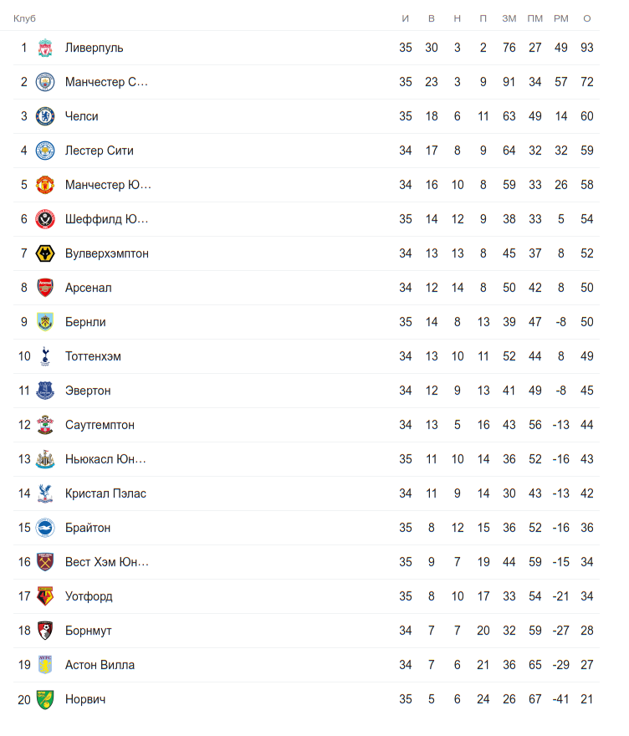Open the Ливерпуль team link

tap(94, 48)
